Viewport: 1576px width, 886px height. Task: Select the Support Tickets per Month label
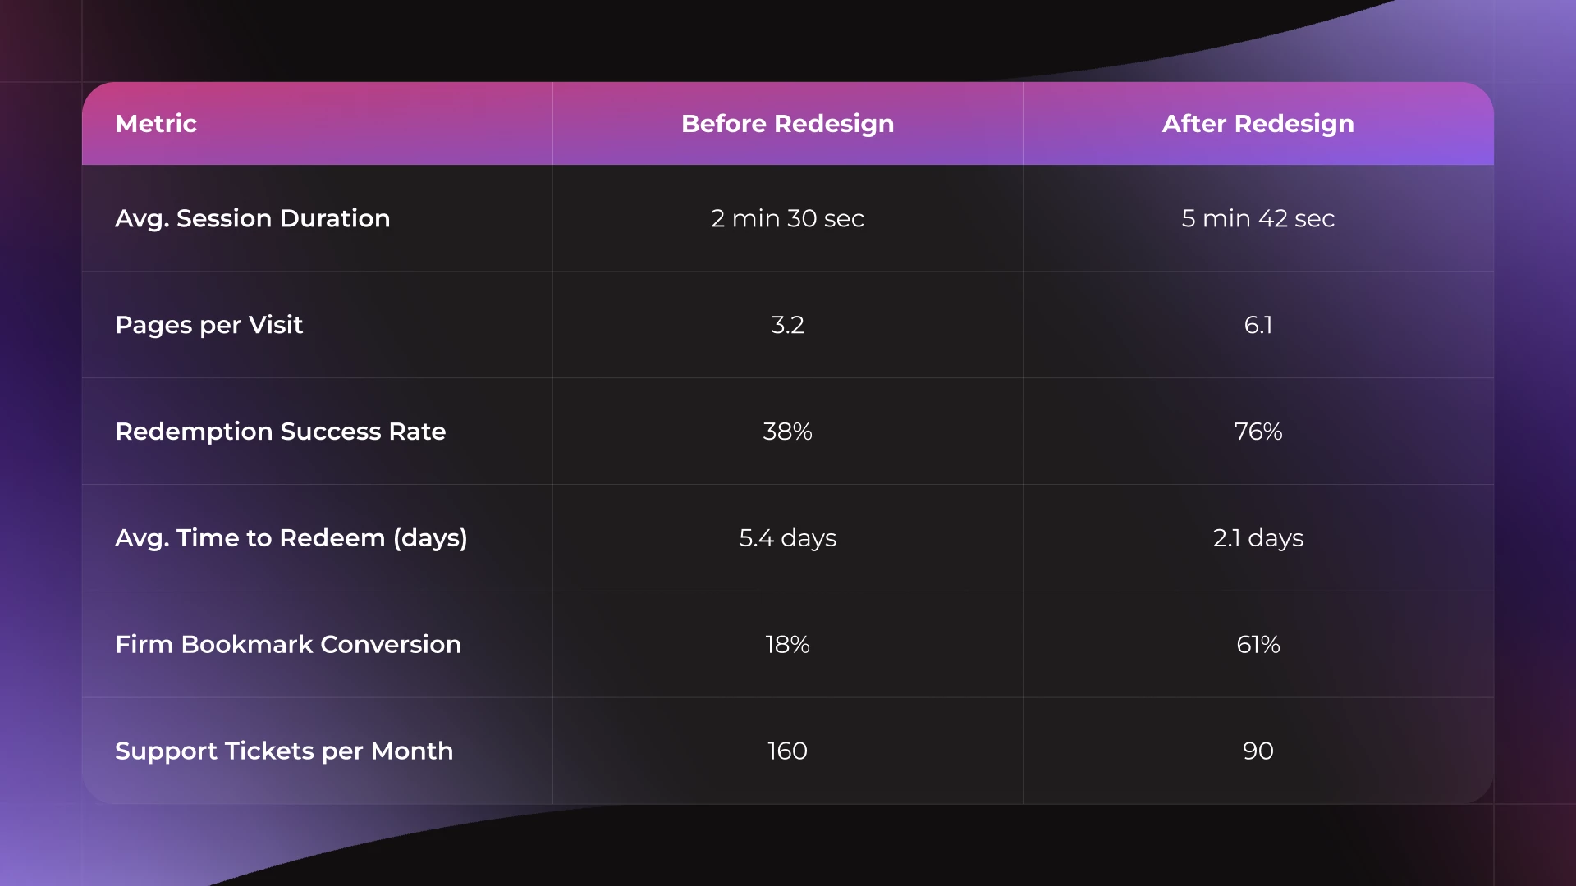[284, 751]
